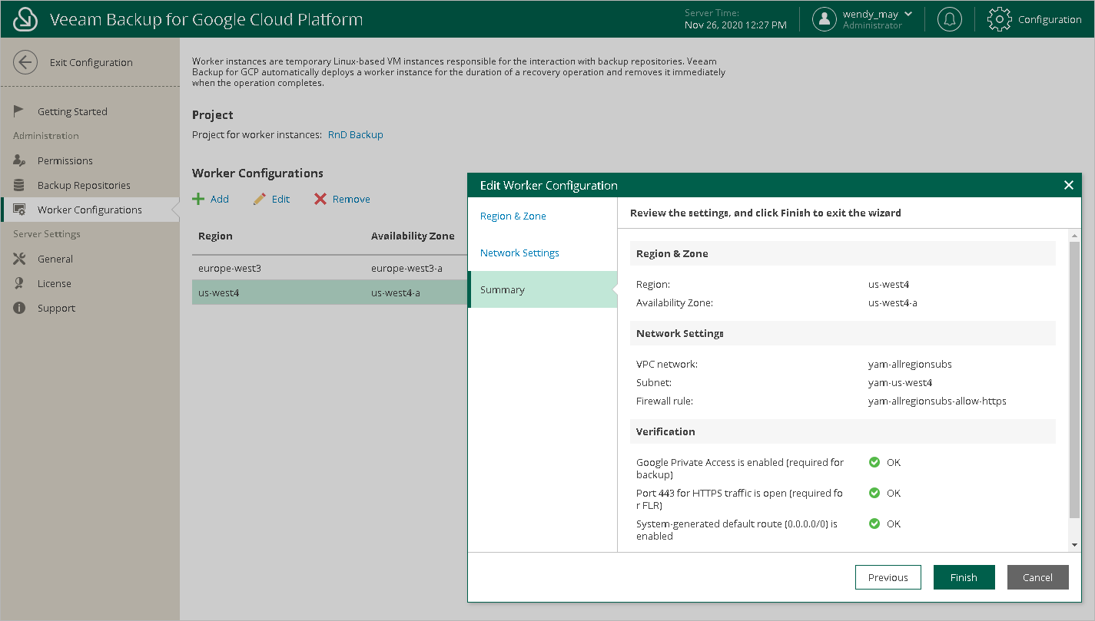Click the pencil Edit icon
The image size is (1095, 621).
pyautogui.click(x=260, y=199)
